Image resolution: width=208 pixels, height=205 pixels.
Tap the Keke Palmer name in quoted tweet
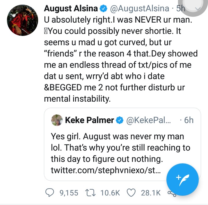tap(90, 120)
